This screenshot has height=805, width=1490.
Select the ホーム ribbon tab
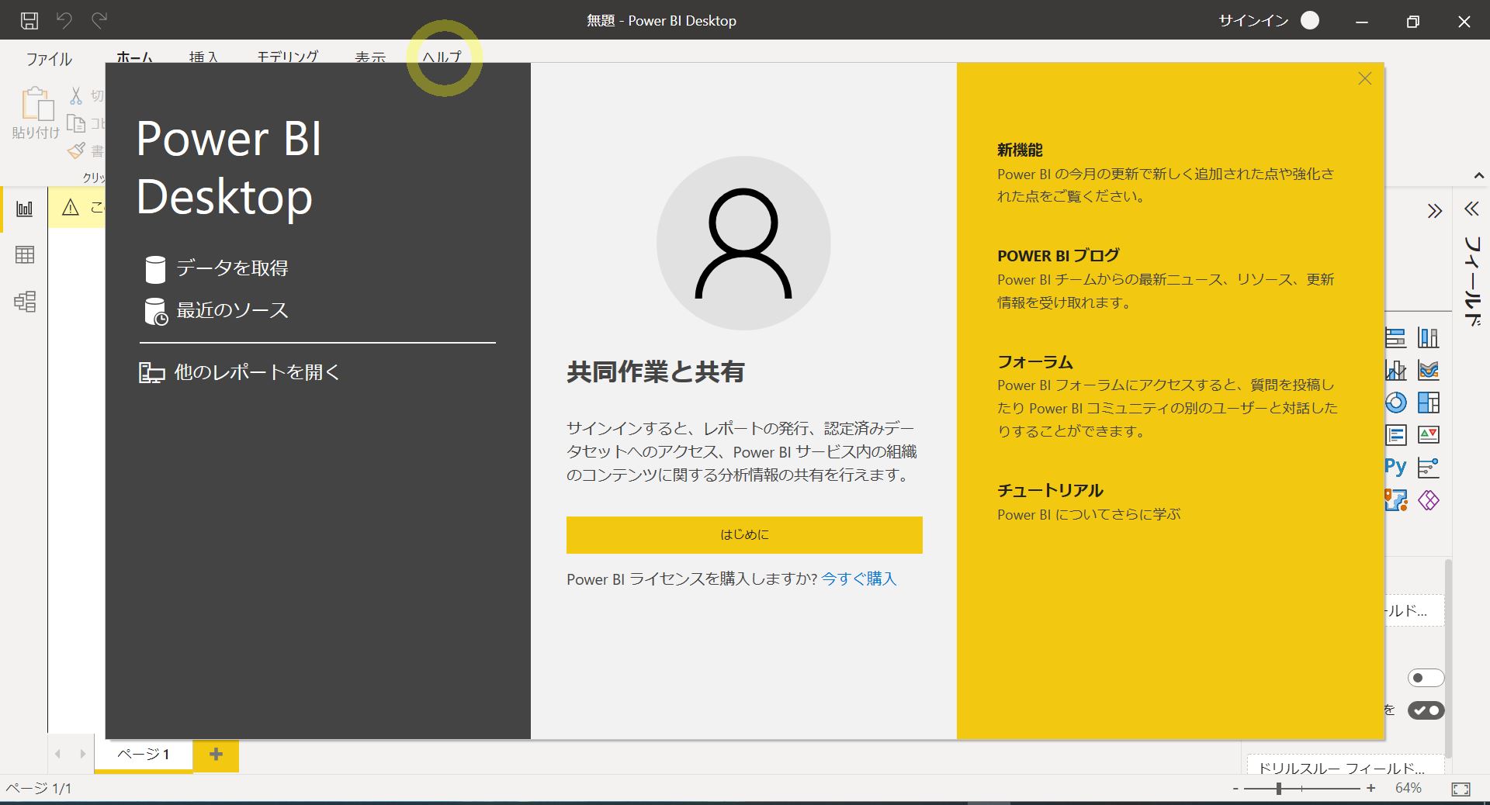pos(135,57)
